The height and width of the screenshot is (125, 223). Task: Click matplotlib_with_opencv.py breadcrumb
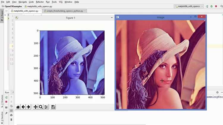coord(38,7)
